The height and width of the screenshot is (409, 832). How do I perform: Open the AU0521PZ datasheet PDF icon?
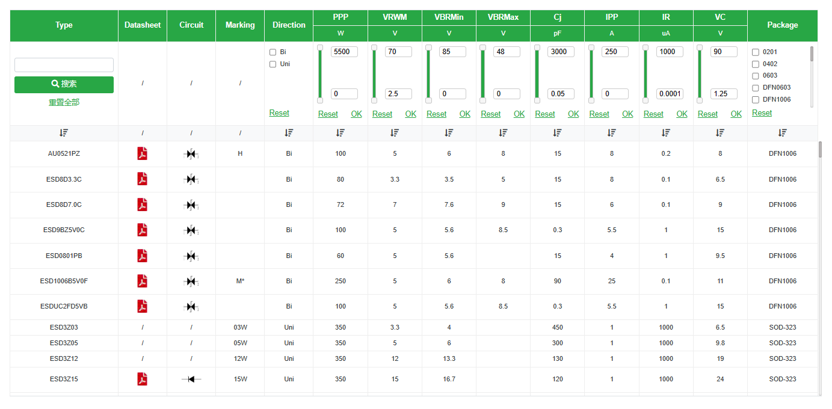click(x=142, y=153)
